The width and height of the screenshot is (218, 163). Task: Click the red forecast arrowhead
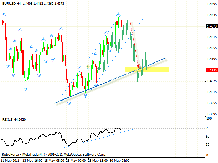(x=138, y=66)
